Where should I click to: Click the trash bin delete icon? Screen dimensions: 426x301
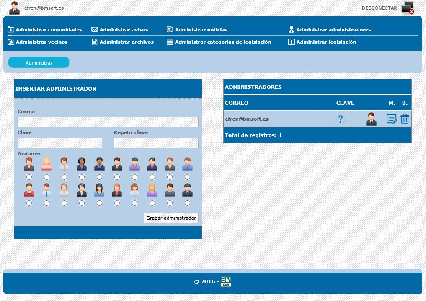click(x=405, y=119)
